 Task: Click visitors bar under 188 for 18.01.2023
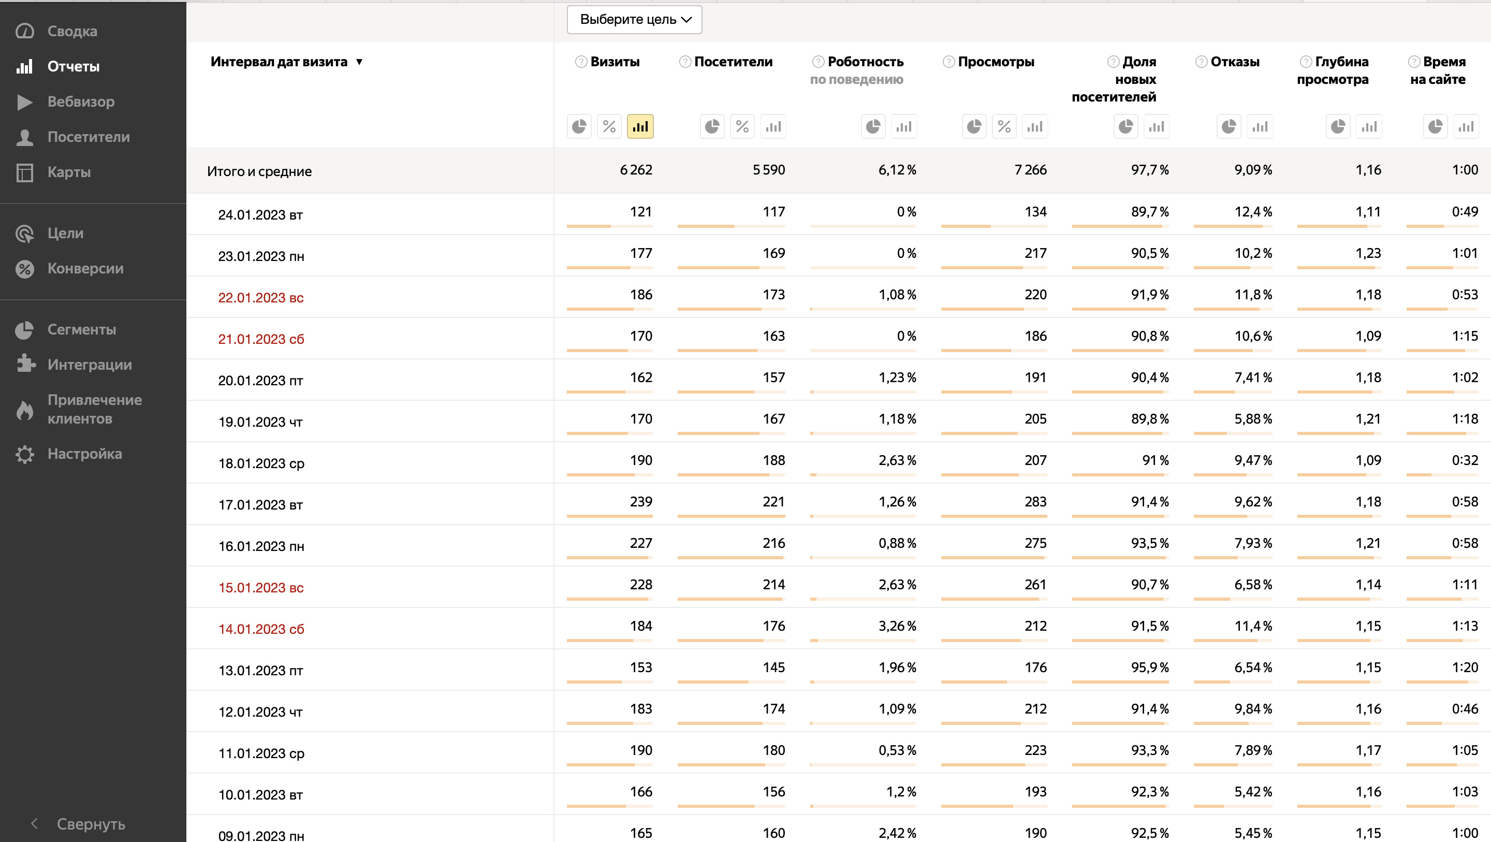731,474
